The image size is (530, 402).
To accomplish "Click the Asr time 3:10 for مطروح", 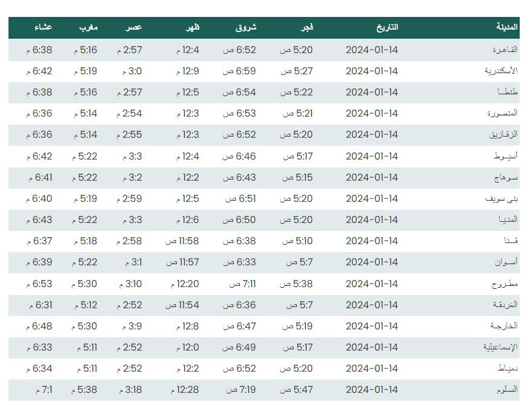I will click(x=130, y=284).
